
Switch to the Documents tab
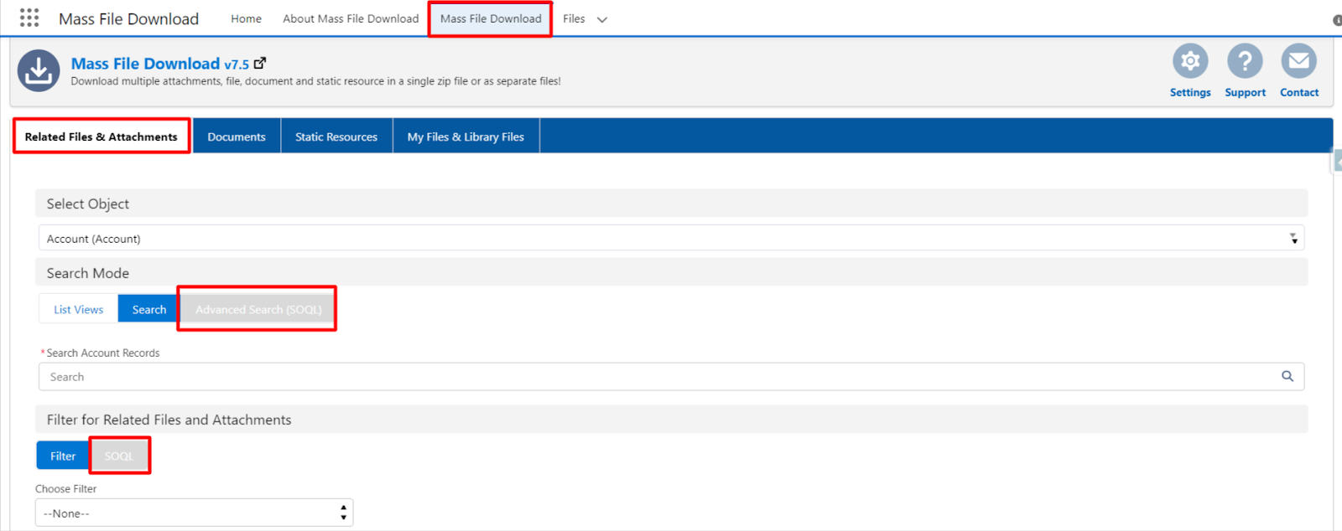click(x=237, y=137)
